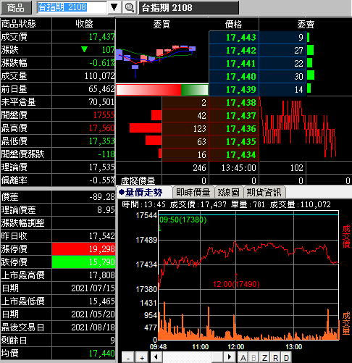Viewport: 352px width, 363px height.
Task: Click the 13:45:00 timestamp cell
Action: (234, 168)
